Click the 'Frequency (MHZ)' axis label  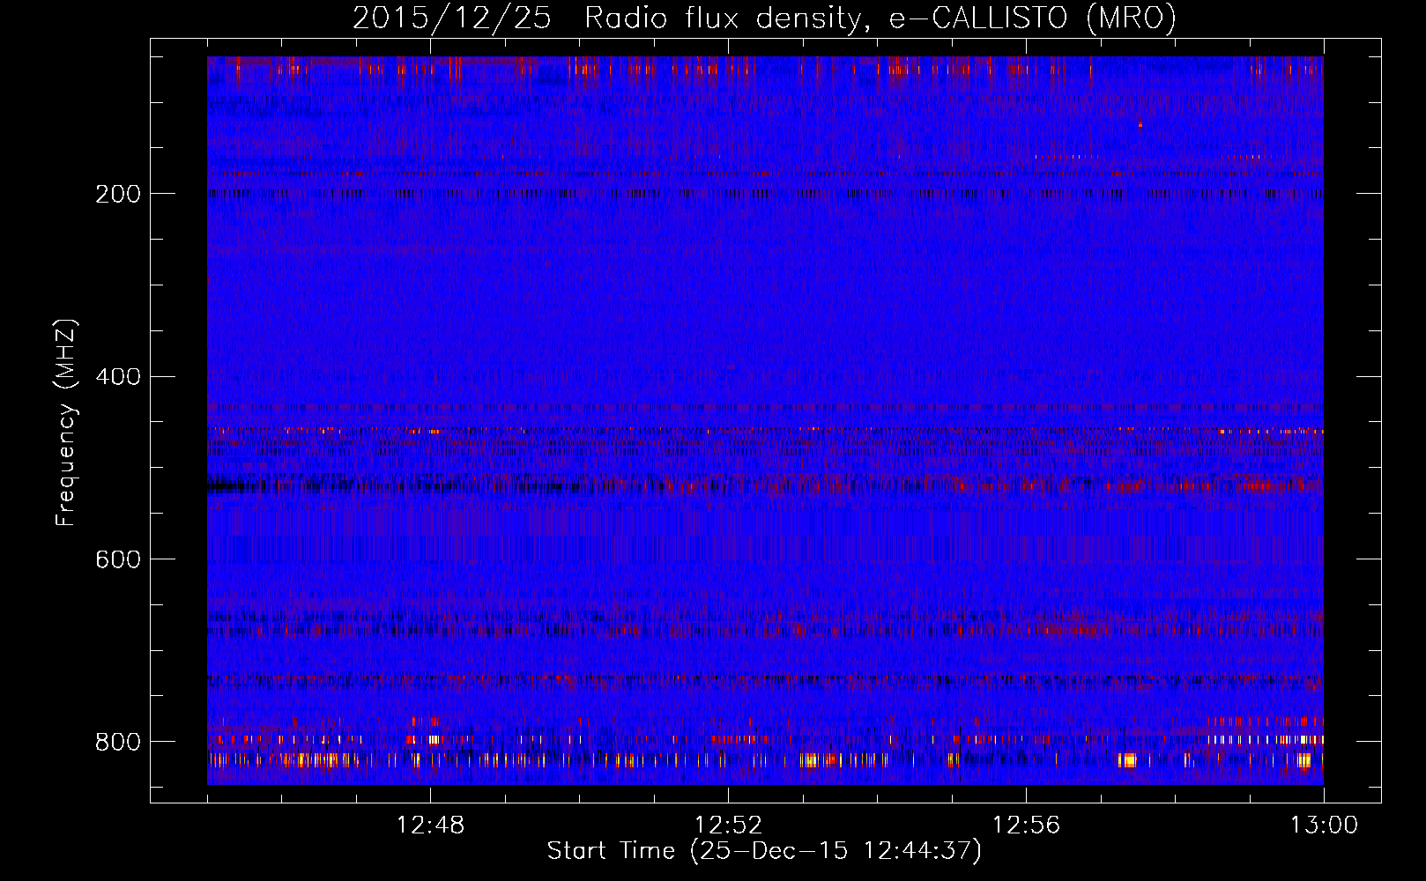click(x=66, y=422)
